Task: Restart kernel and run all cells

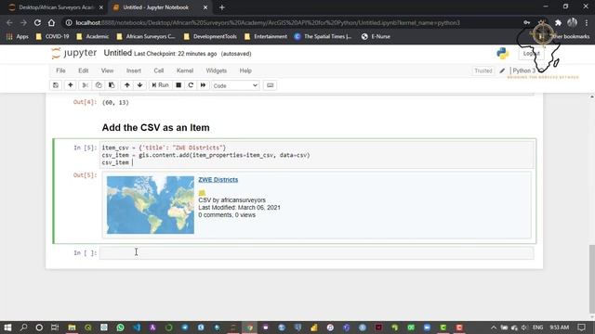Action: 203,85
